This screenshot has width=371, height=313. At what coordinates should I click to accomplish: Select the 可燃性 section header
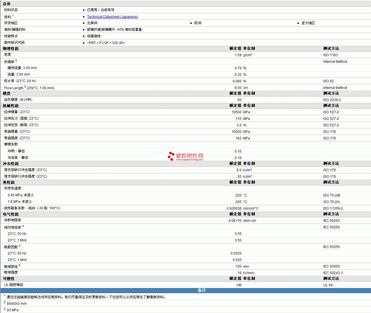(x=9, y=279)
